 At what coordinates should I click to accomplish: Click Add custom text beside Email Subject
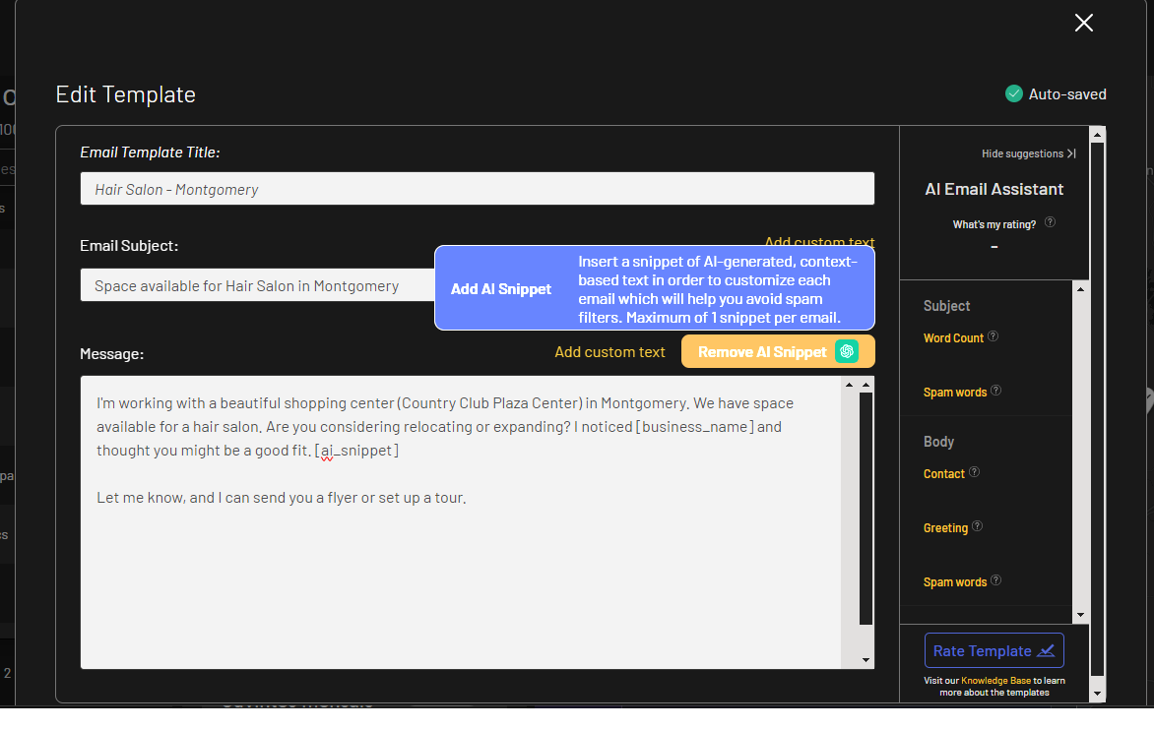point(819,241)
